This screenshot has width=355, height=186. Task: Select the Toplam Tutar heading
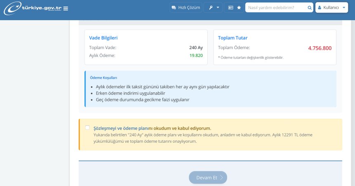[233, 38]
